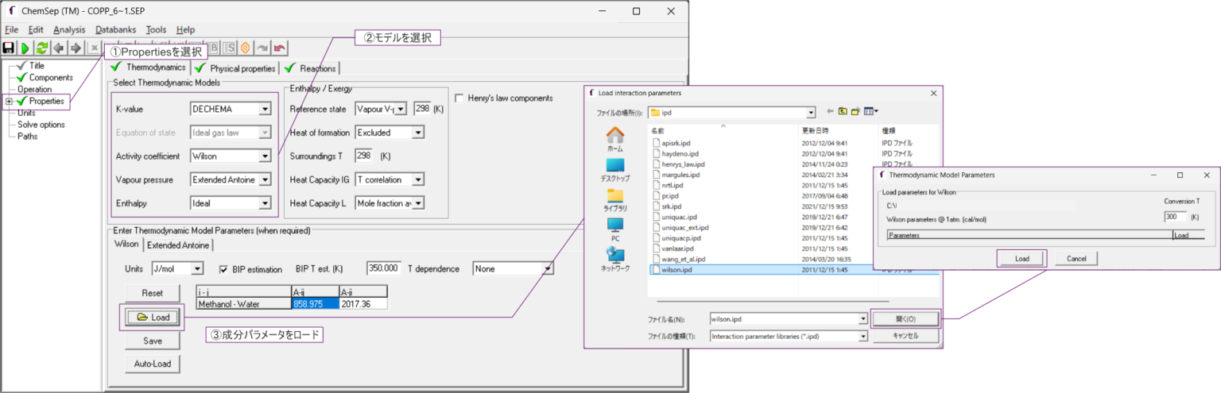This screenshot has height=393, width=1221.
Task: Click the up-one-folder icon in the file dialog
Action: tap(843, 112)
